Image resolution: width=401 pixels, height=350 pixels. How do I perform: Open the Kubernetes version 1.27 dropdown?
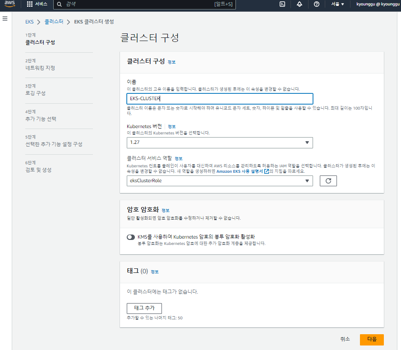click(220, 143)
